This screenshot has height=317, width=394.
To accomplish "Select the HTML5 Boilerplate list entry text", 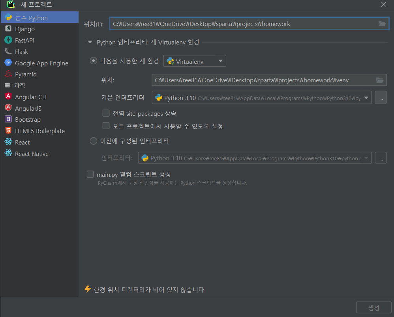I will click(x=40, y=131).
